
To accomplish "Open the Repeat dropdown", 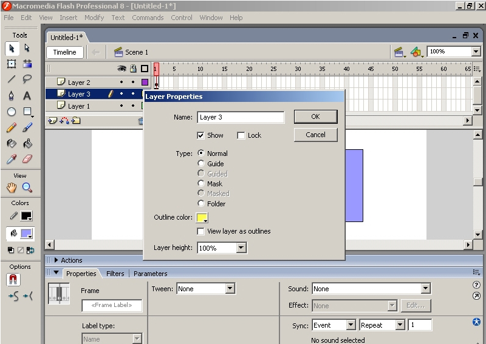I will click(x=400, y=325).
